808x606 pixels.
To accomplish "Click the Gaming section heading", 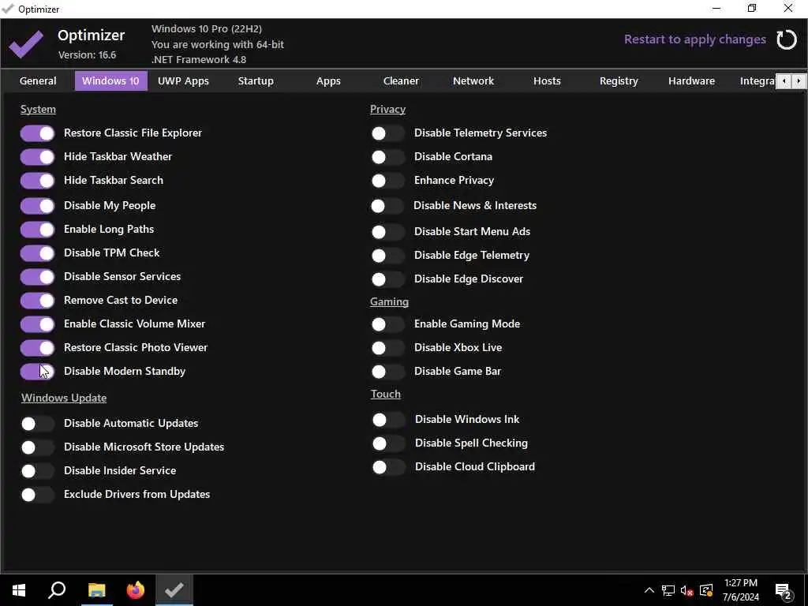I will 389,302.
